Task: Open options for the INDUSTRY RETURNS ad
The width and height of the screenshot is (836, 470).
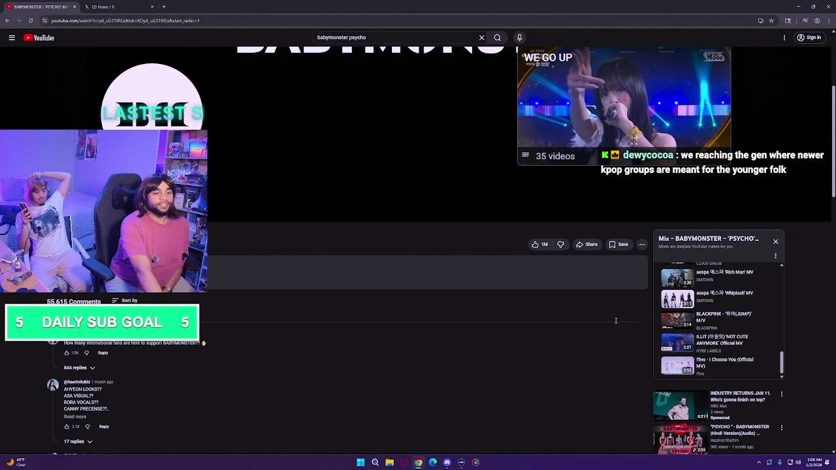Action: click(781, 394)
